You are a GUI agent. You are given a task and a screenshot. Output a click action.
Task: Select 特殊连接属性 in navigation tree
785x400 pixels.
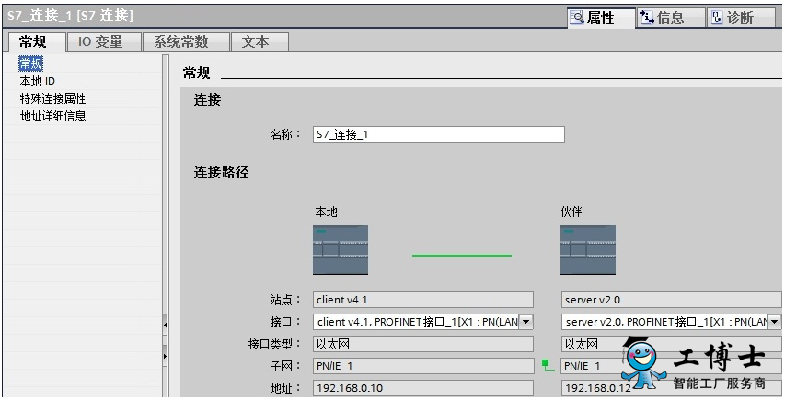[52, 98]
